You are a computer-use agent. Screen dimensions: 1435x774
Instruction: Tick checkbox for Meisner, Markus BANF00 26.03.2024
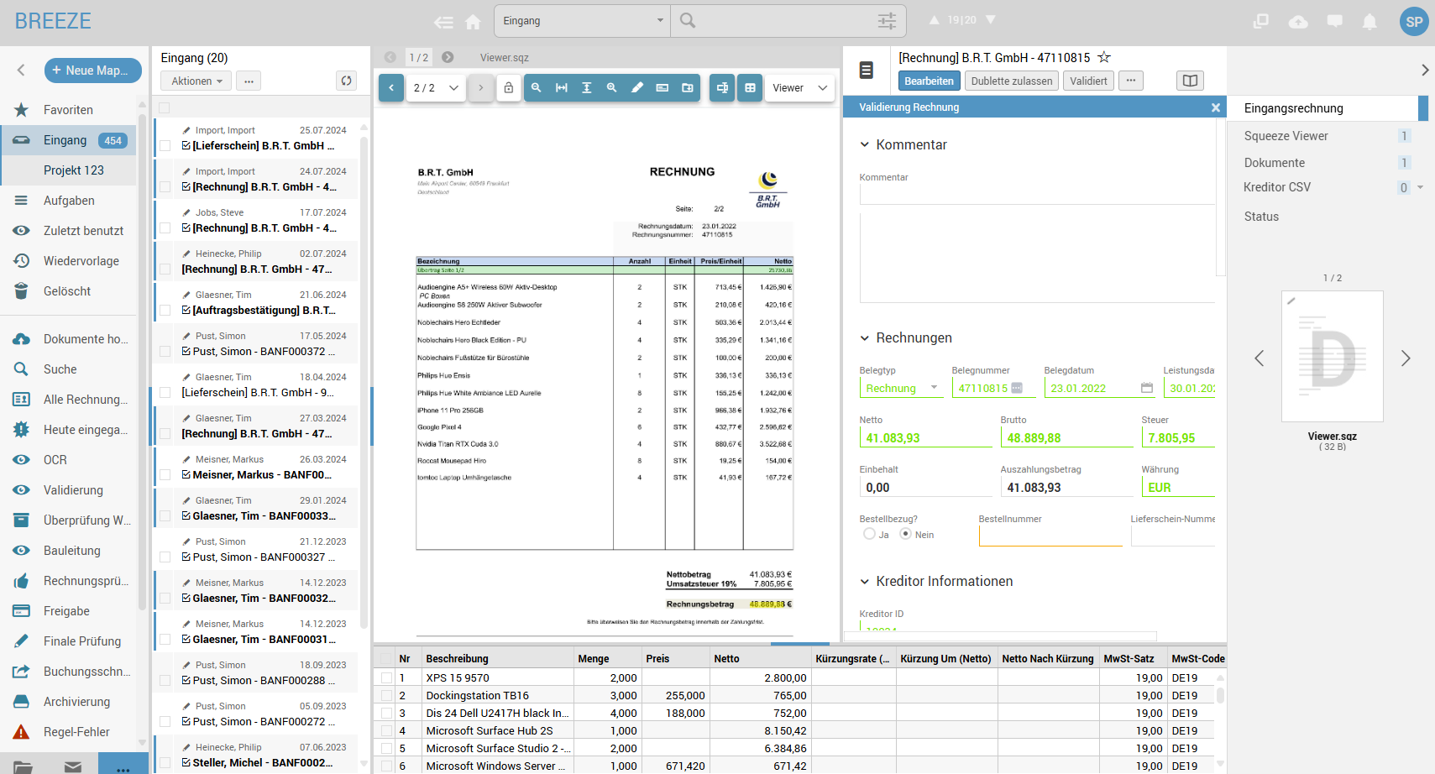[165, 475]
